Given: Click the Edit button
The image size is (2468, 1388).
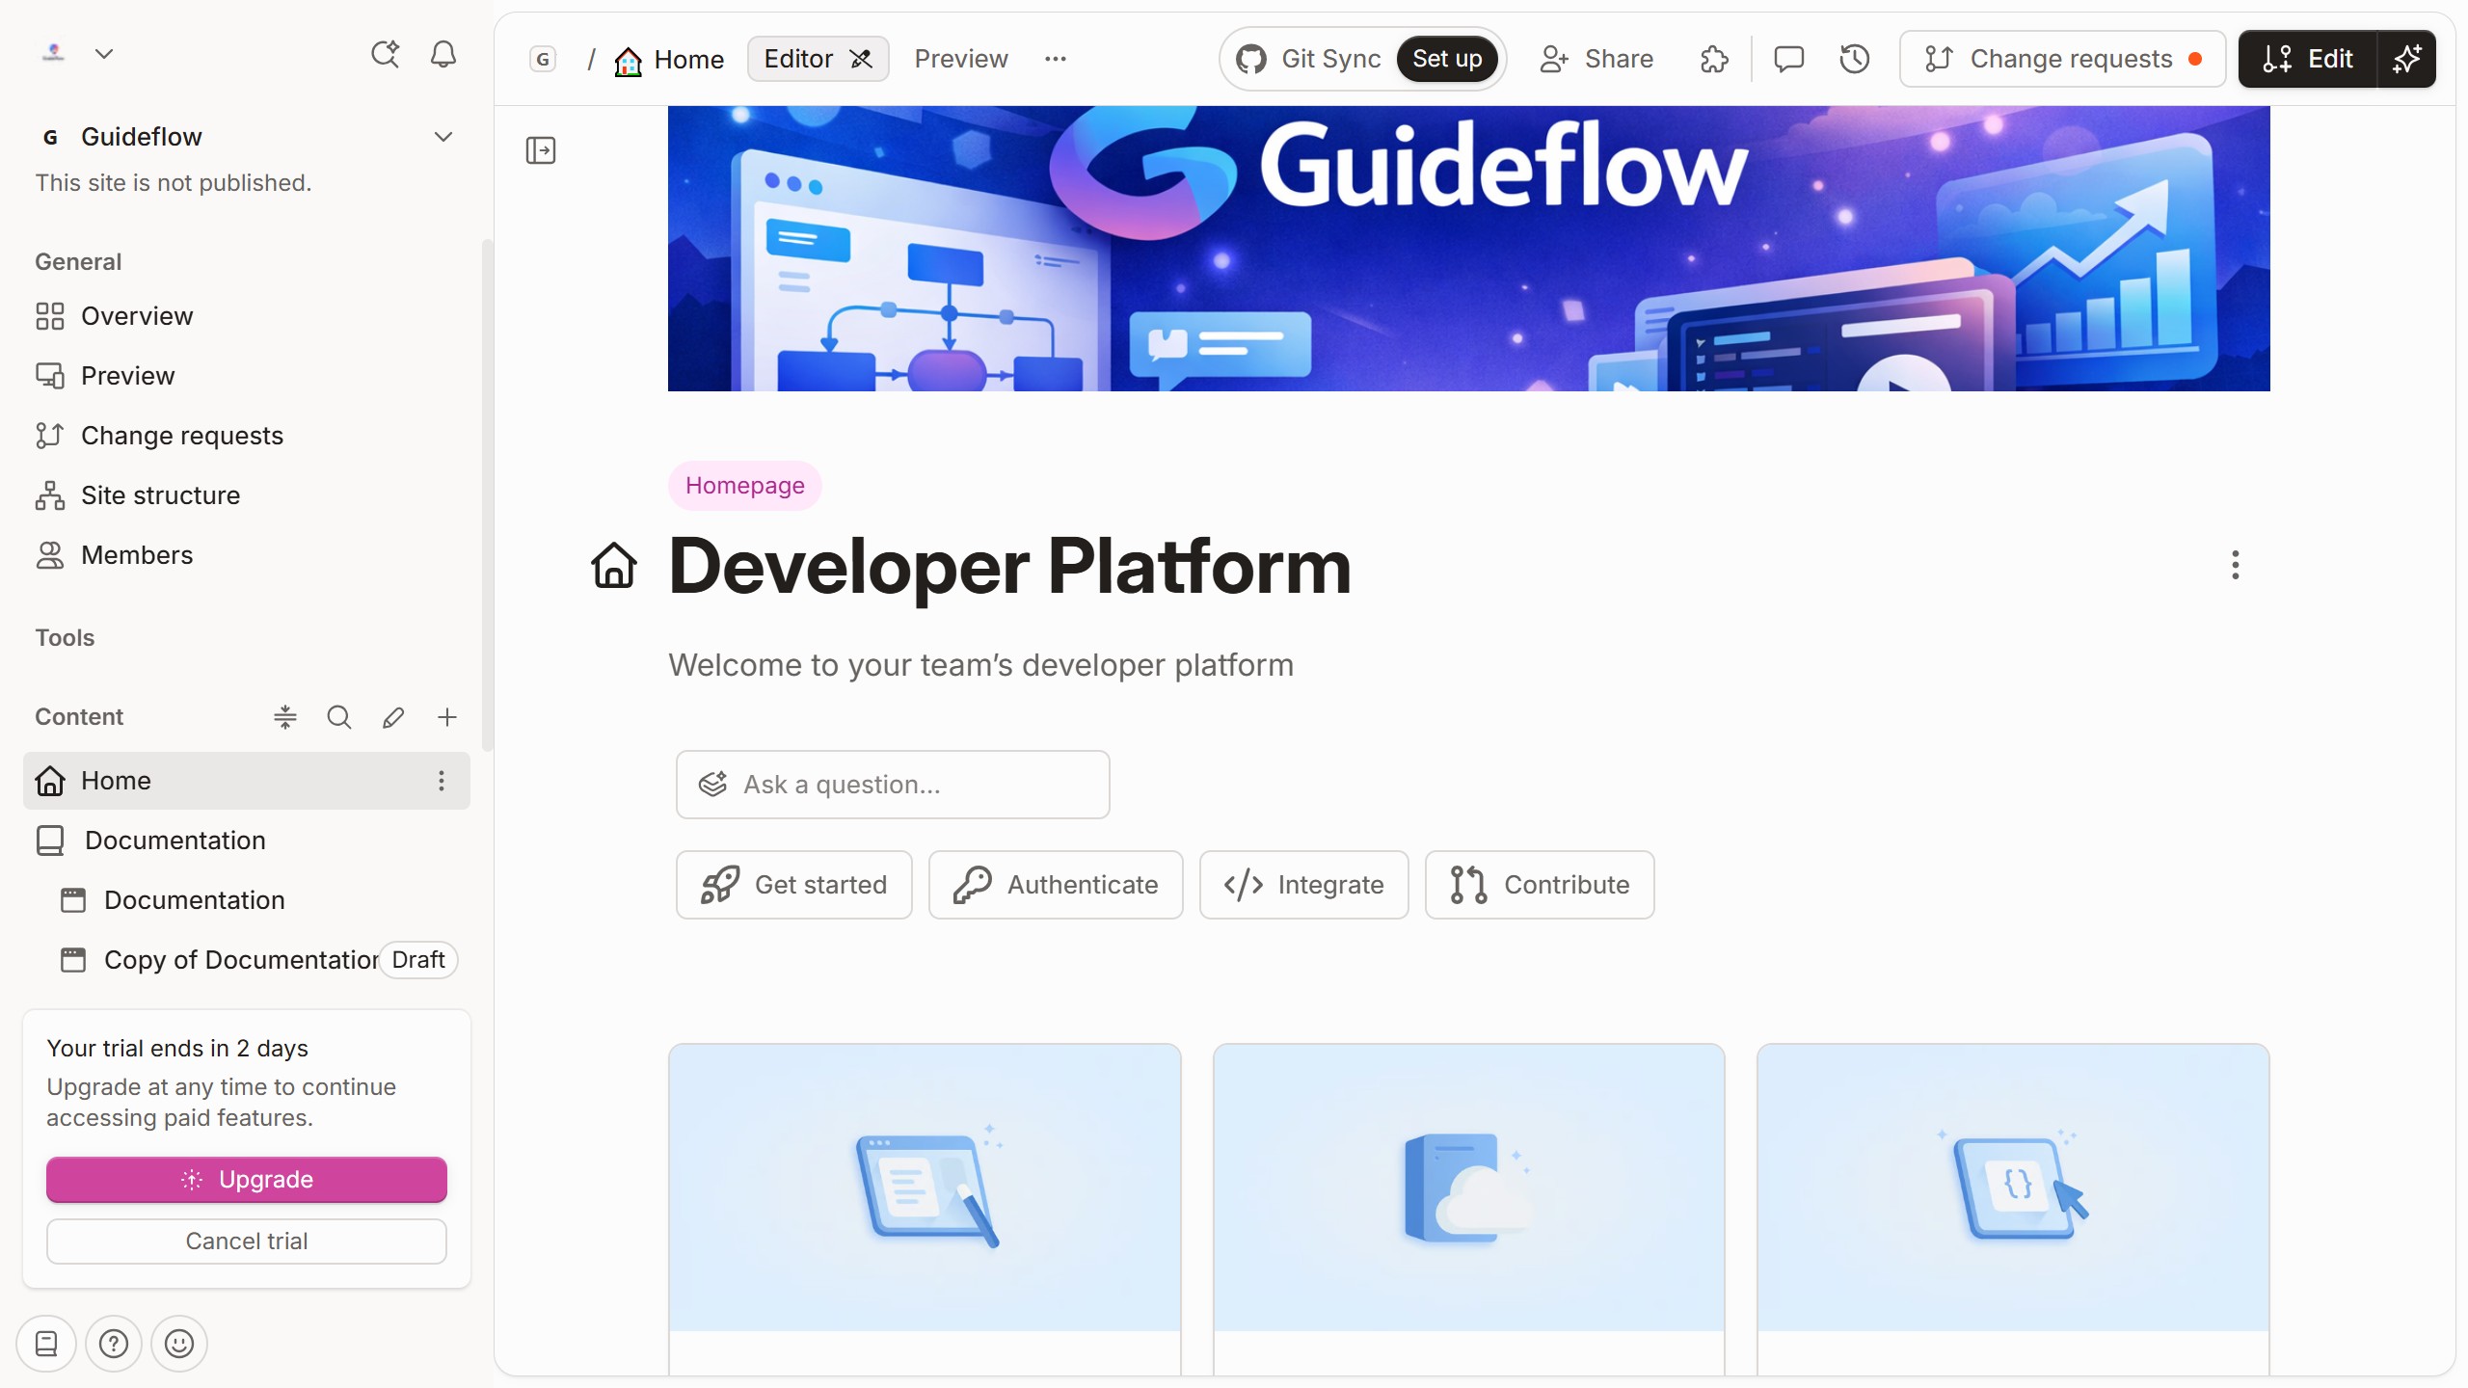Looking at the screenshot, I should coord(2308,59).
